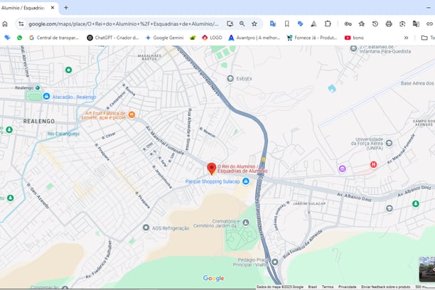435x290 pixels.
Task: Click the password key icon in toolbar
Action: [348, 24]
